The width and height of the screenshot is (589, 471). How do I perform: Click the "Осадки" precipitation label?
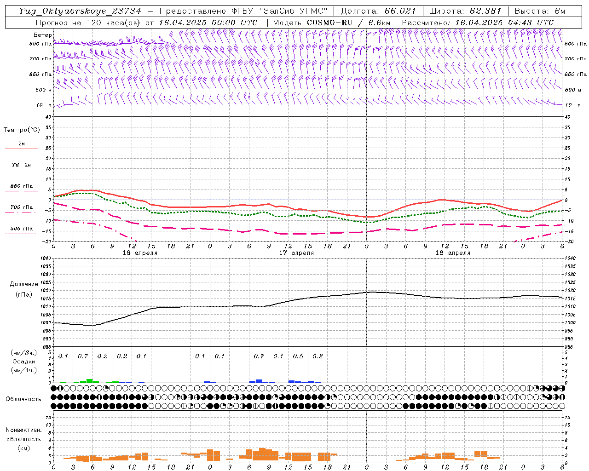23,362
